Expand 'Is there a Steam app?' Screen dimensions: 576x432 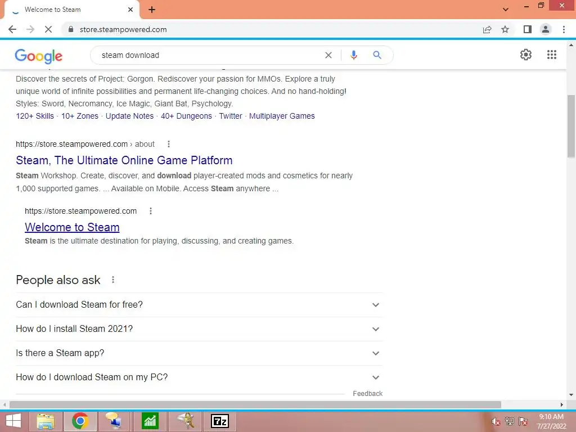pyautogui.click(x=199, y=353)
